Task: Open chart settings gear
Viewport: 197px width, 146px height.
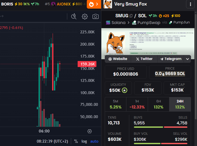Action: (x=85, y=16)
